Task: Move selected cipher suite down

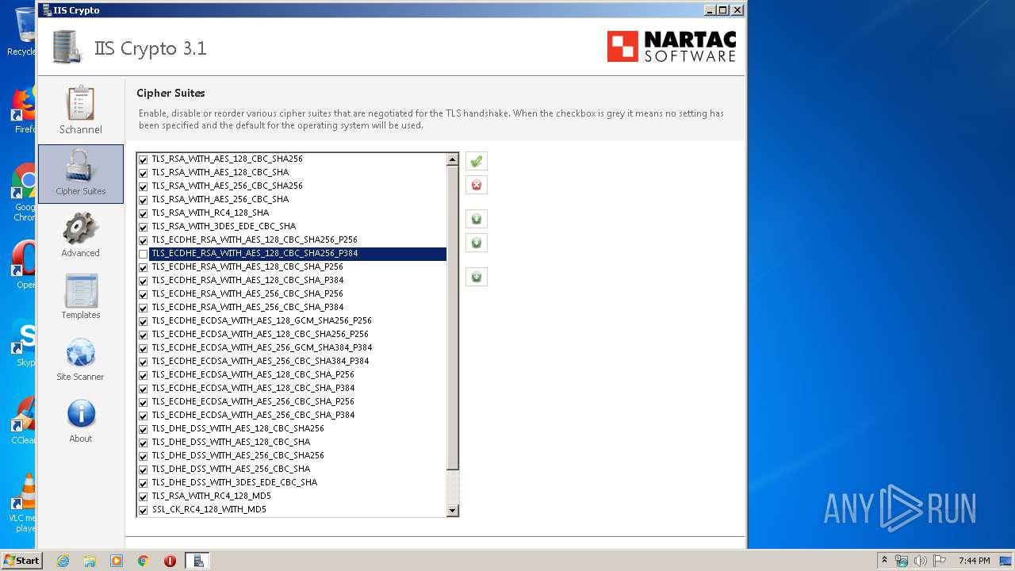Action: (x=476, y=243)
